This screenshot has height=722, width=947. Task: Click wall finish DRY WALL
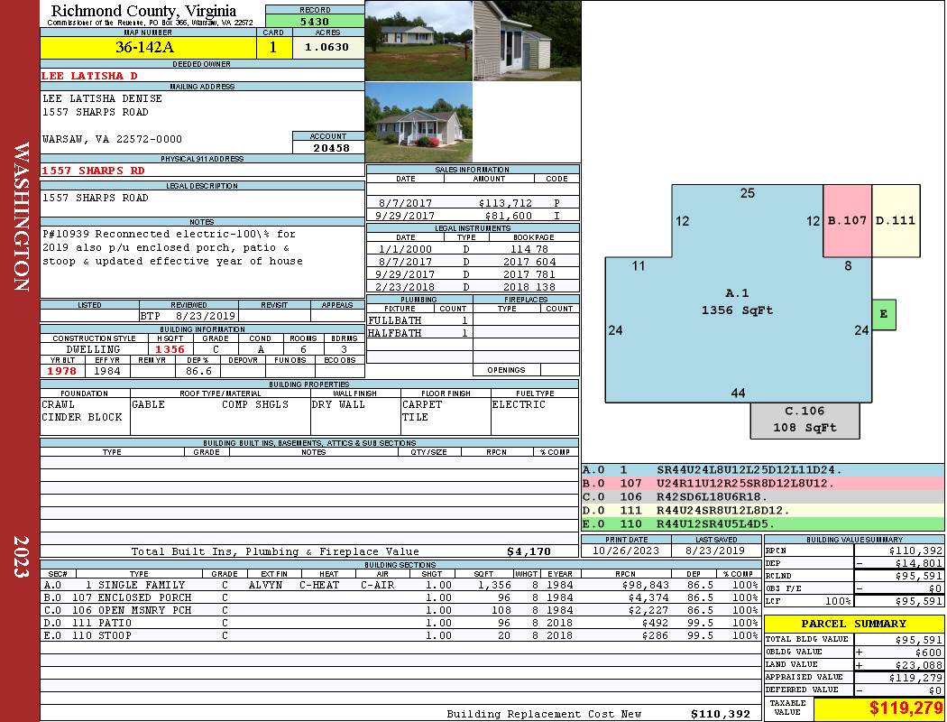pos(338,404)
